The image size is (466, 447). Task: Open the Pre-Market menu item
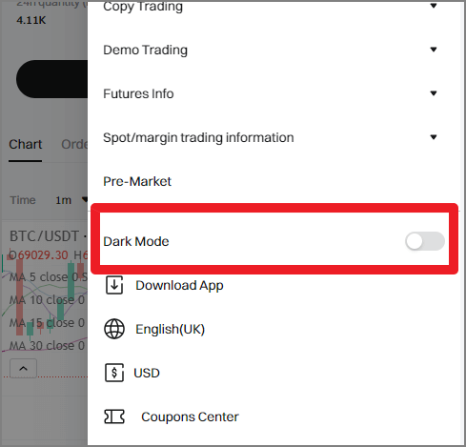[137, 181]
